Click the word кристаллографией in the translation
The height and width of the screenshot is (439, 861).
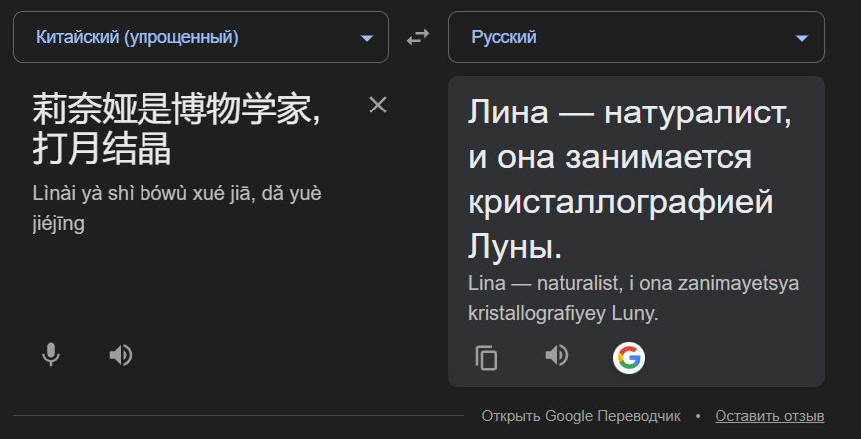620,201
